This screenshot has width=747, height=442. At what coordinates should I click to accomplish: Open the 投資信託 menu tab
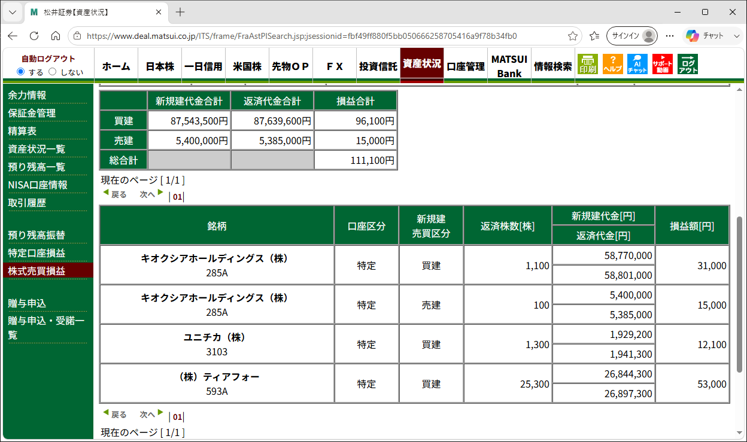coord(378,66)
